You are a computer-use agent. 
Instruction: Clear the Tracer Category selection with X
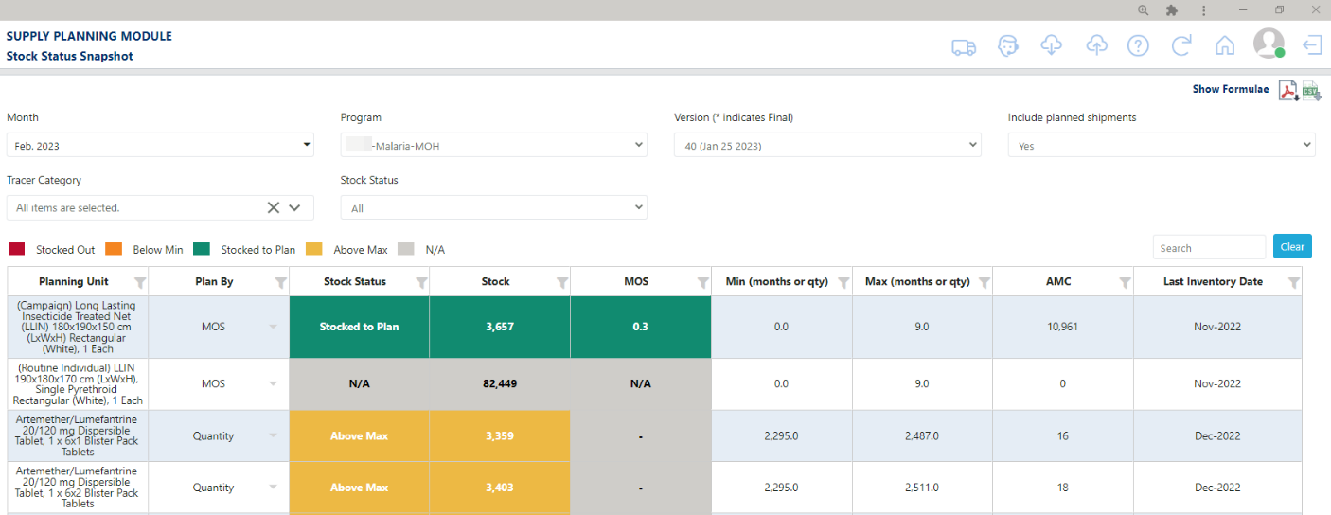pos(274,207)
